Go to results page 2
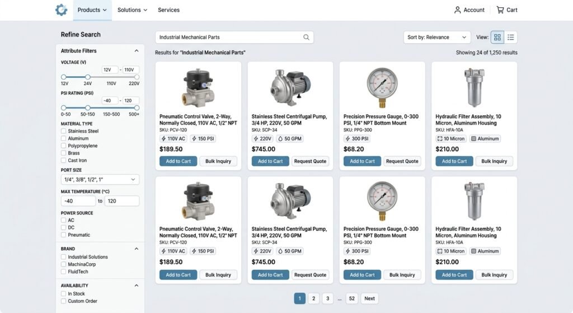 coord(313,298)
